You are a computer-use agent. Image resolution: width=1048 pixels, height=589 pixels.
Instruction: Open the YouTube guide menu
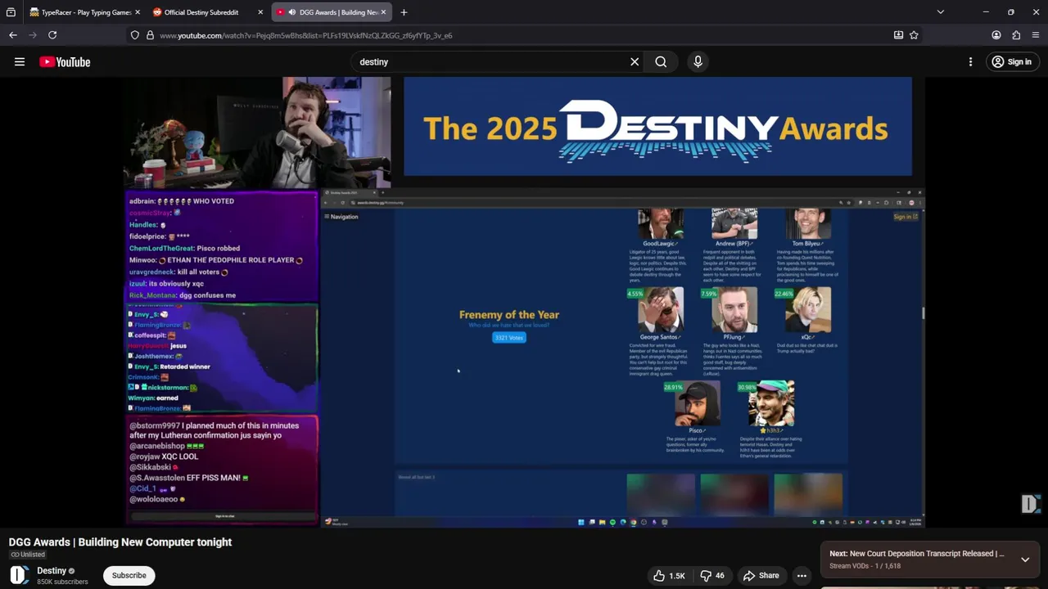(x=20, y=62)
